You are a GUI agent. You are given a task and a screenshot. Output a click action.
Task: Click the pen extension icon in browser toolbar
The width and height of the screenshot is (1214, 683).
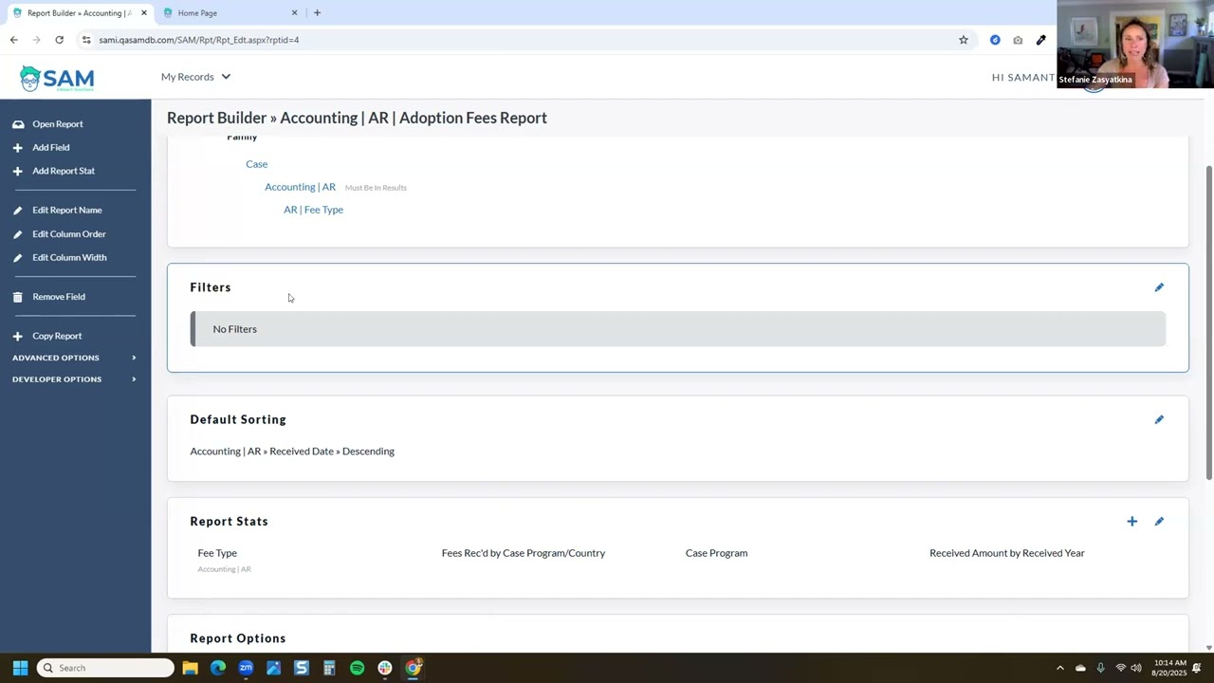coord(1041,40)
